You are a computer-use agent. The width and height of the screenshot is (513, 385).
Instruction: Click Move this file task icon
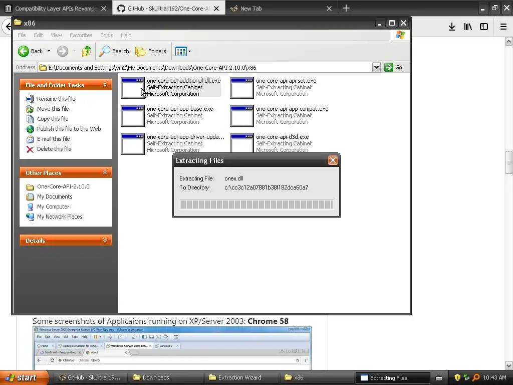30,109
